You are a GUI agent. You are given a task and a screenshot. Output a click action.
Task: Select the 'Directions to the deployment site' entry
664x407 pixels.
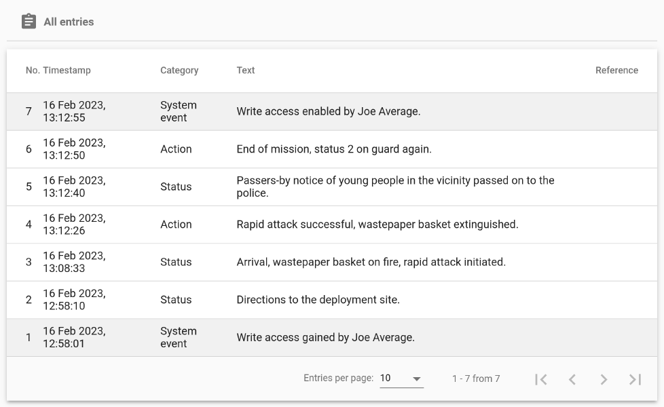click(x=318, y=300)
